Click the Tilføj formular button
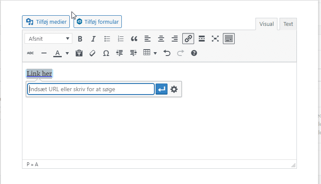 [98, 22]
